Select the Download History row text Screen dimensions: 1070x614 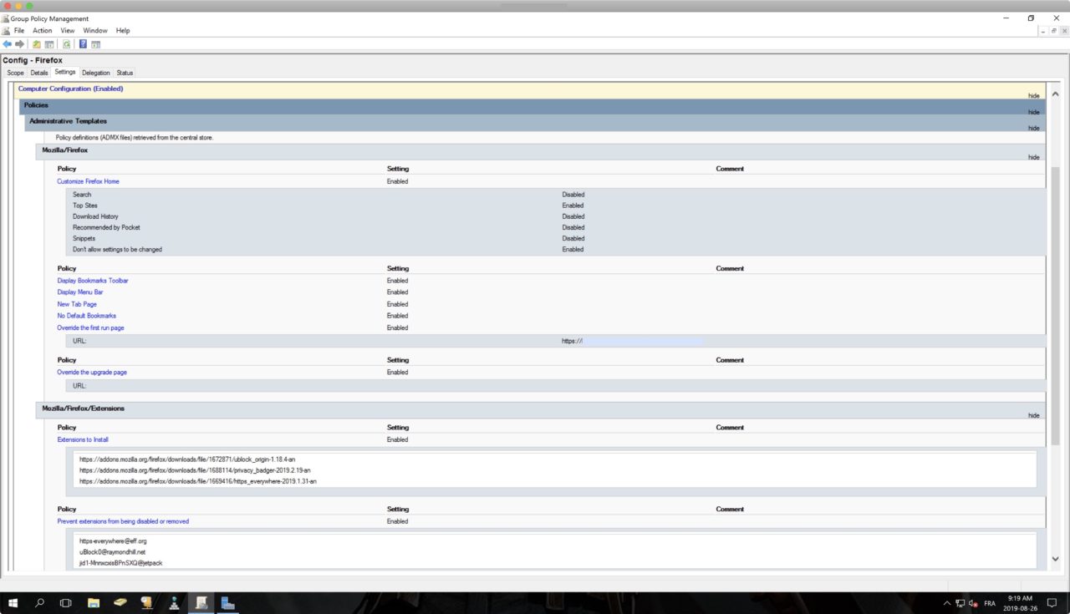(95, 216)
